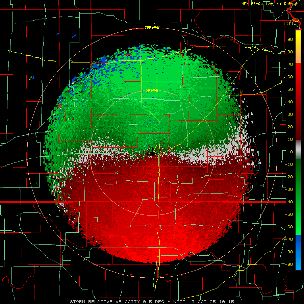
Task: Click the "STORM RELATIVE VELOCITY" caption text
Action: click(x=105, y=302)
